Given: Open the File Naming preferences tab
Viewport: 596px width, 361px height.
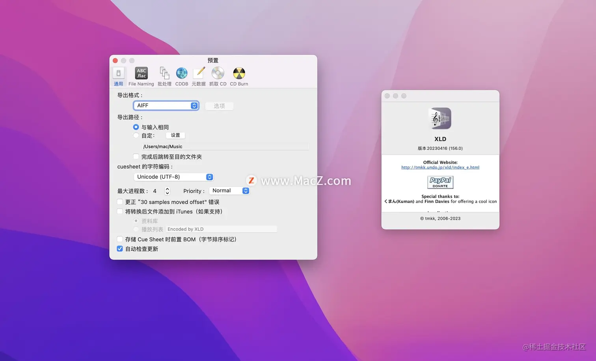Looking at the screenshot, I should (141, 77).
